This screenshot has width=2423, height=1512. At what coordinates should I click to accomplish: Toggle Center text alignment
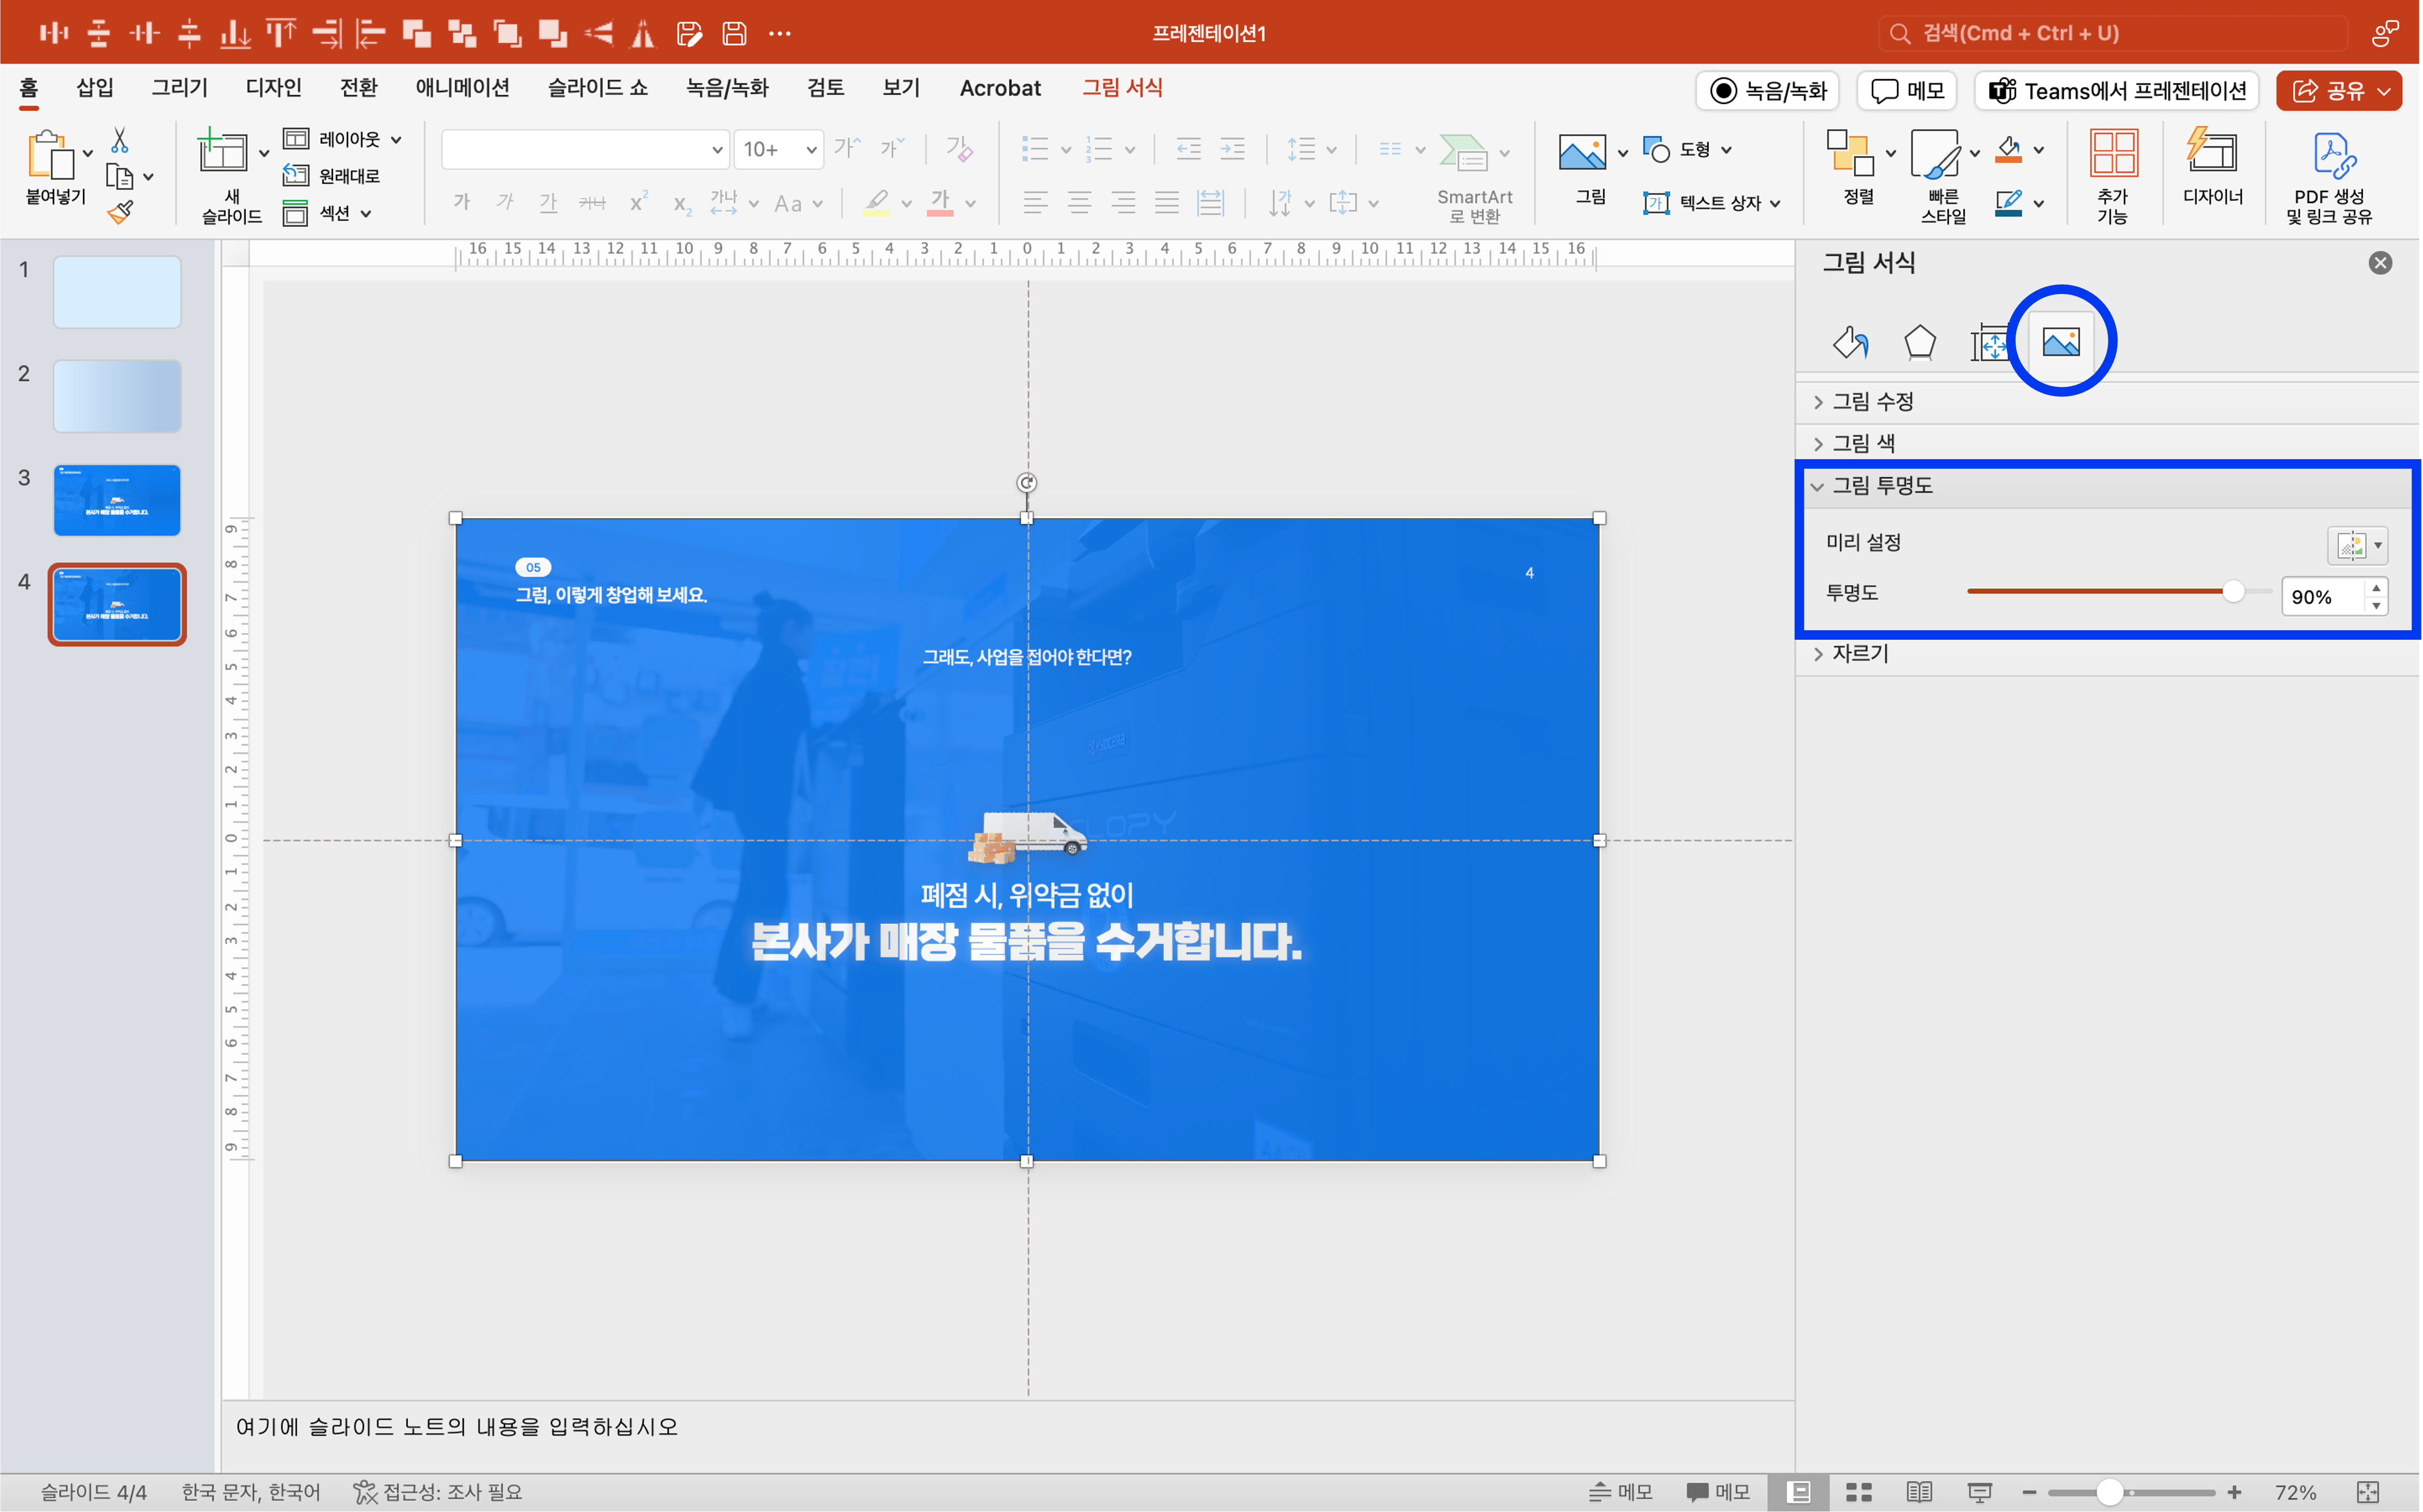[x=1080, y=204]
